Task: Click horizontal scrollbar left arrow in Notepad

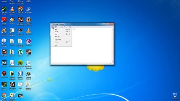Action: click(x=52, y=63)
